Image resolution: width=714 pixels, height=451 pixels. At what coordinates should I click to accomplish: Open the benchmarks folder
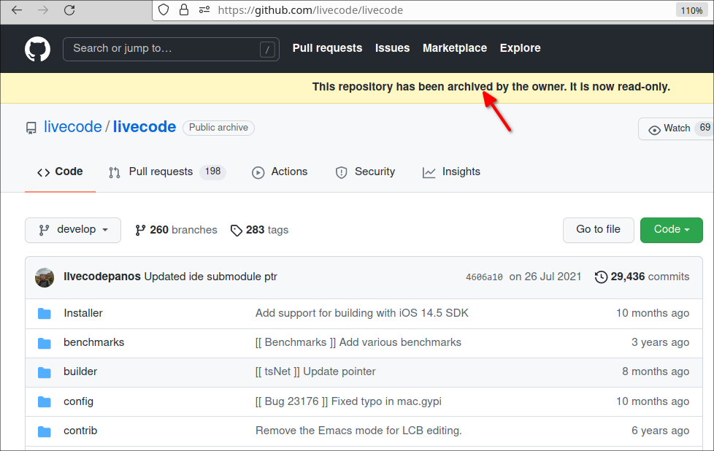tap(93, 342)
